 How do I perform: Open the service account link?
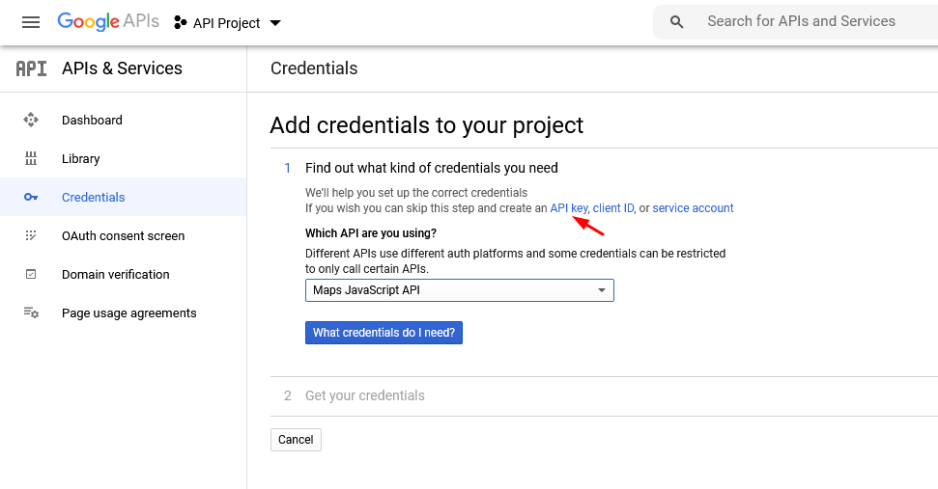[x=693, y=208]
